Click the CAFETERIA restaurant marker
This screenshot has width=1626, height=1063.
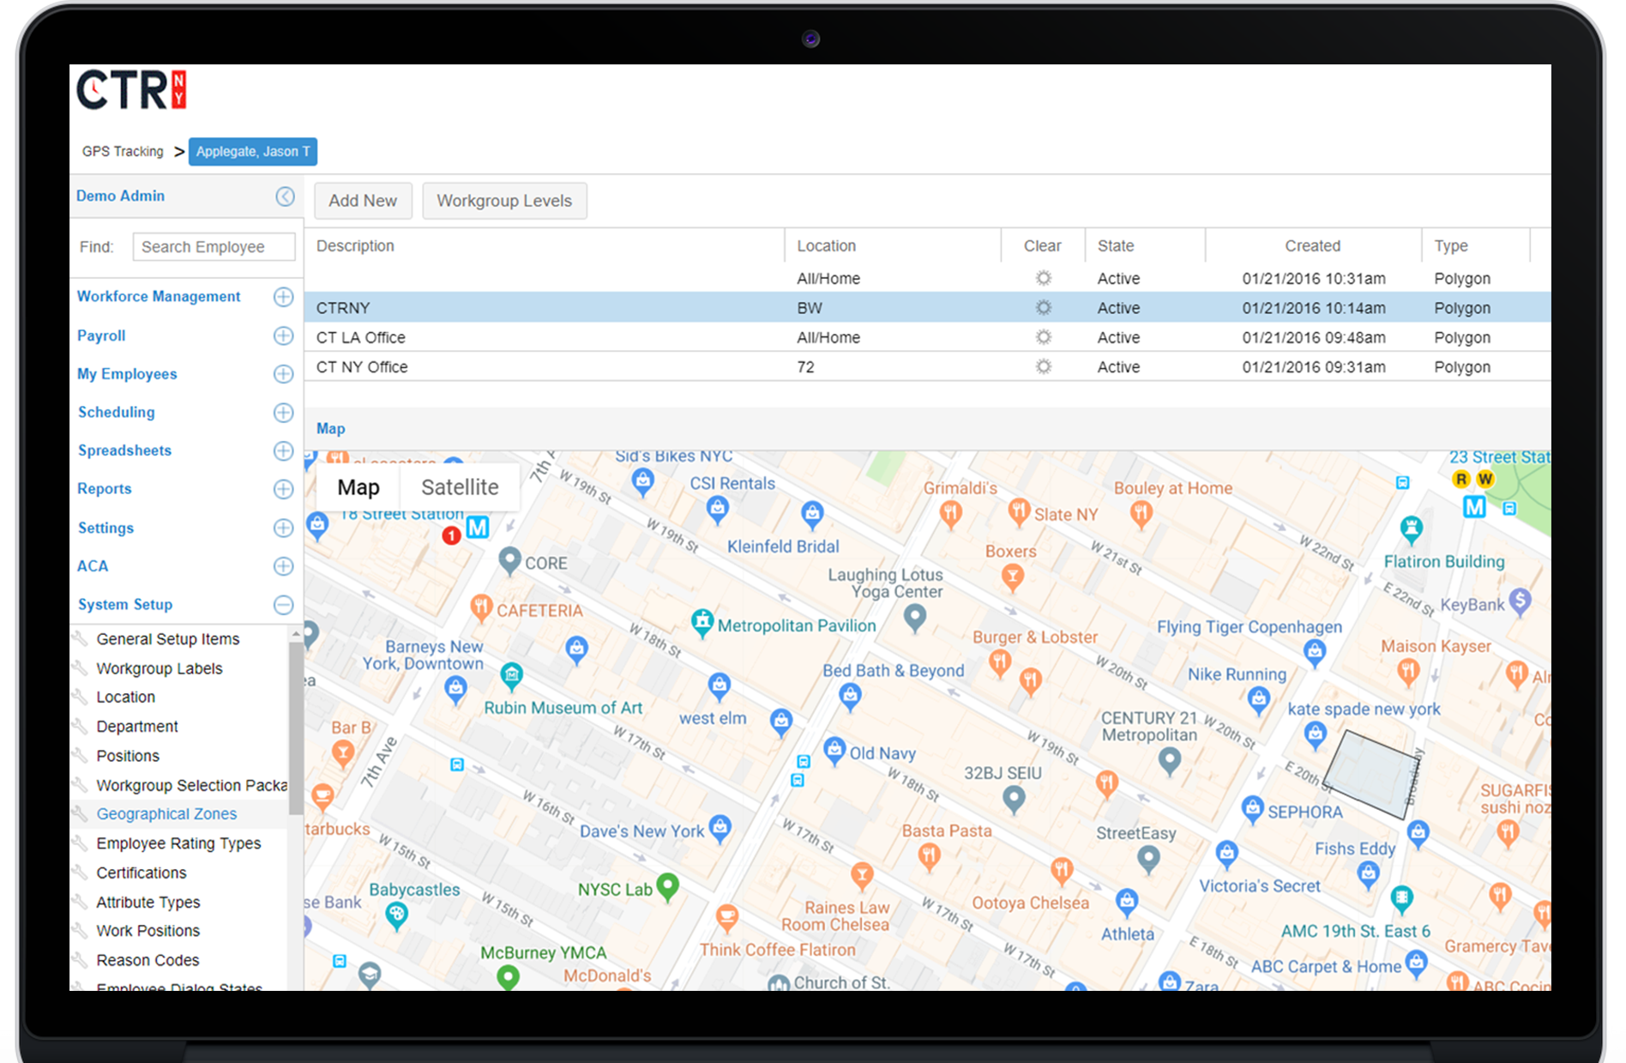point(481,607)
